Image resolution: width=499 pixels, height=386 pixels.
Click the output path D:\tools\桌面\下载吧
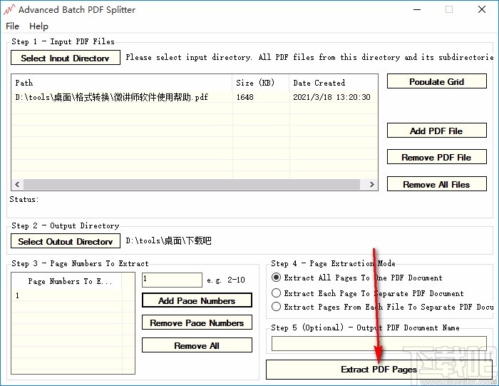[x=168, y=240]
